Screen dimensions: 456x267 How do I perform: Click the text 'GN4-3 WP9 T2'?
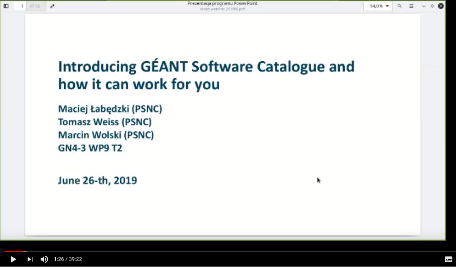(90, 148)
